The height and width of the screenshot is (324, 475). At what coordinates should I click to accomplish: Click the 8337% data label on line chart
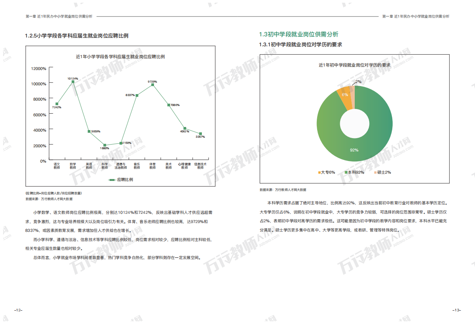click(130, 95)
